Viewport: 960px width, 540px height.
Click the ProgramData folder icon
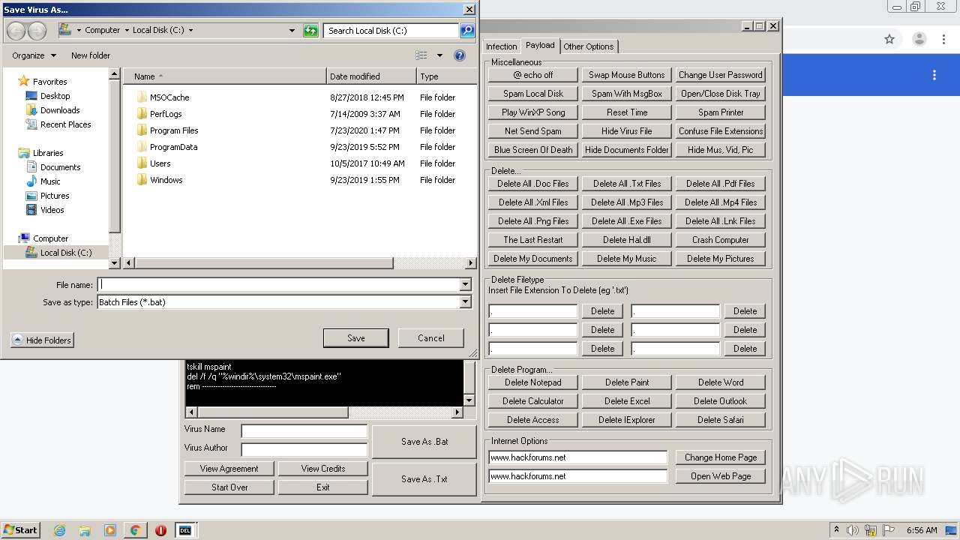(142, 147)
